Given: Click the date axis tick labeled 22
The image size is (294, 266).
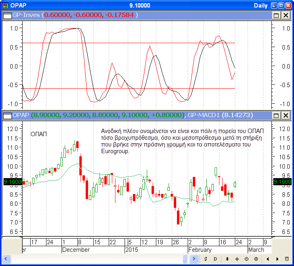Looking at the screenshot, I should [113, 242].
